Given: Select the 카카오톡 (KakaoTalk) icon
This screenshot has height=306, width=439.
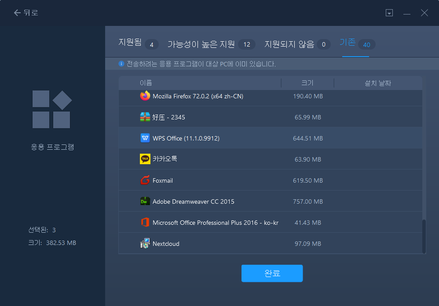Looking at the screenshot, I should pyautogui.click(x=145, y=159).
